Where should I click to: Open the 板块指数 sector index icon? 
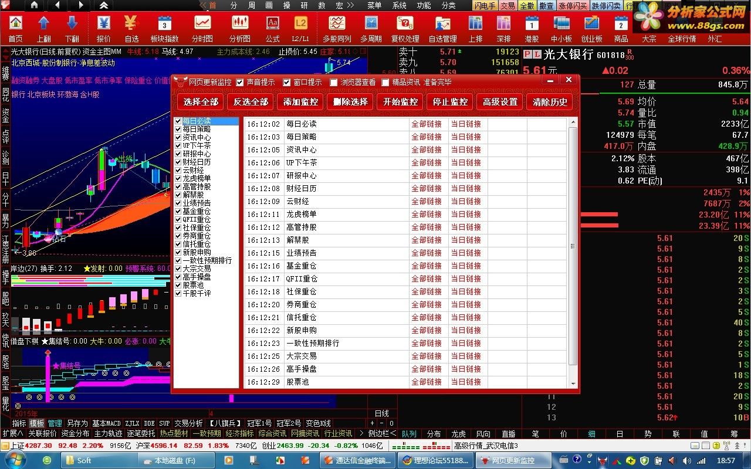coord(165,23)
